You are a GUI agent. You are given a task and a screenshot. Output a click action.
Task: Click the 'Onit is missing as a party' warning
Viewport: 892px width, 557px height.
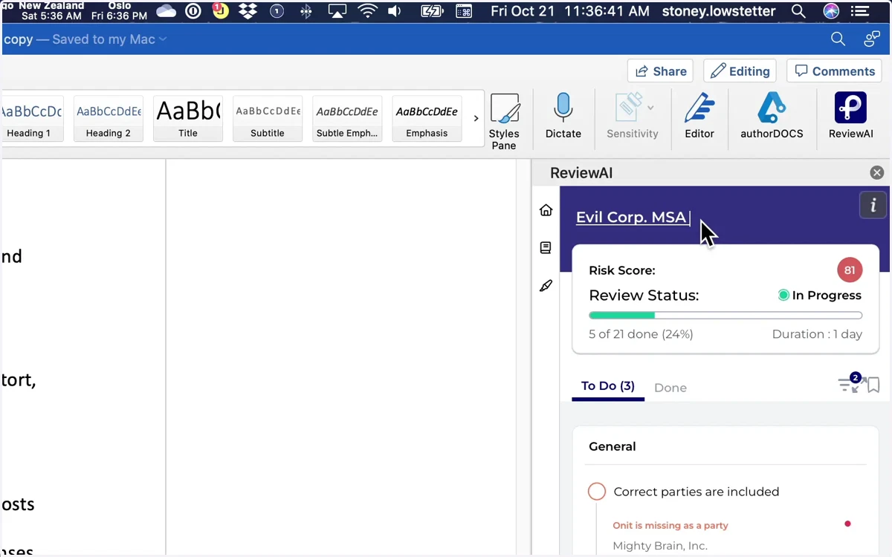(x=670, y=525)
